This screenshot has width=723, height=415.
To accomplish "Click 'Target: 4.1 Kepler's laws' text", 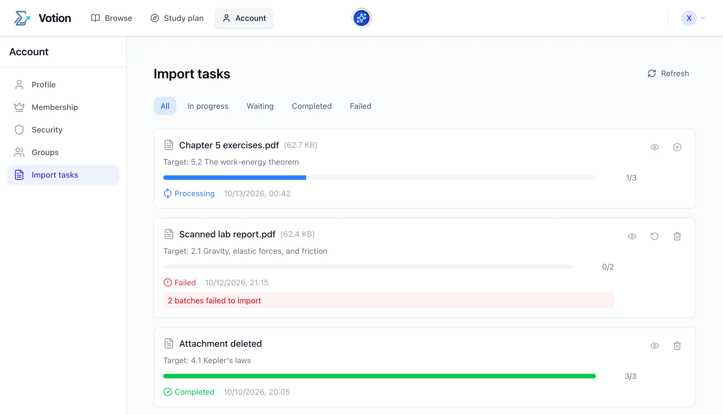I will pos(207,361).
